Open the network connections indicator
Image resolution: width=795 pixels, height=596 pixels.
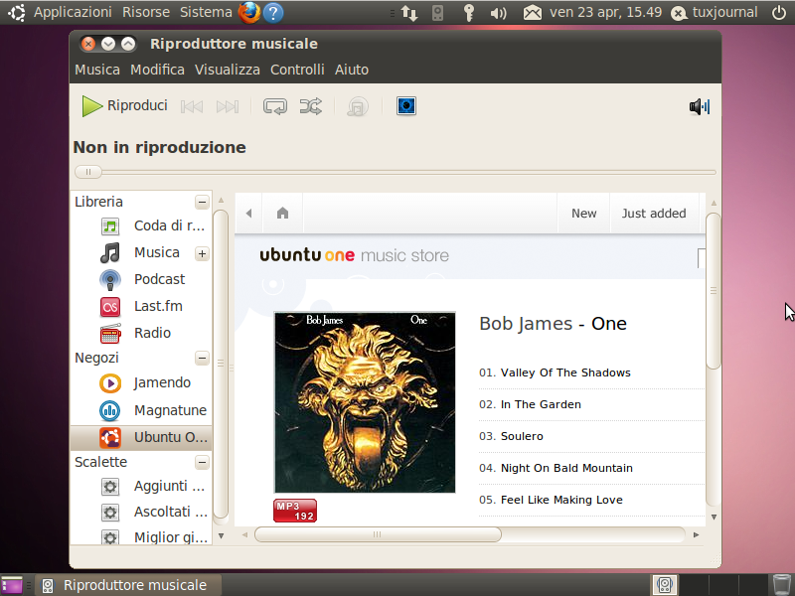(409, 13)
